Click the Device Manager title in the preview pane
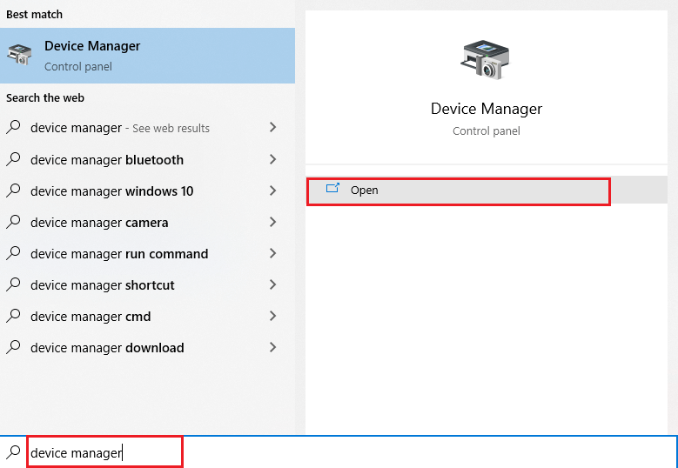This screenshot has height=468, width=678. coord(487,109)
